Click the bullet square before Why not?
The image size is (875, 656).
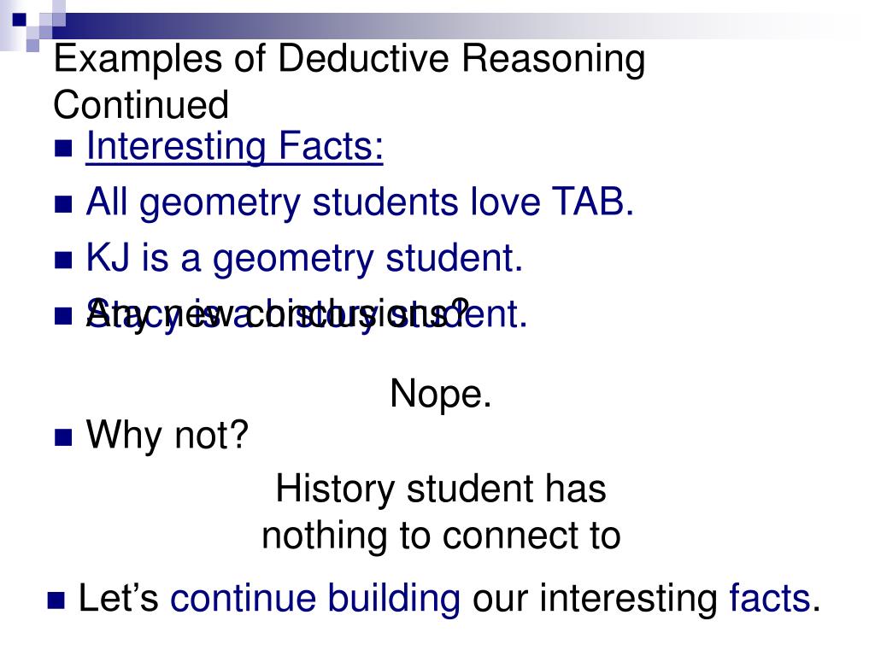coord(63,437)
